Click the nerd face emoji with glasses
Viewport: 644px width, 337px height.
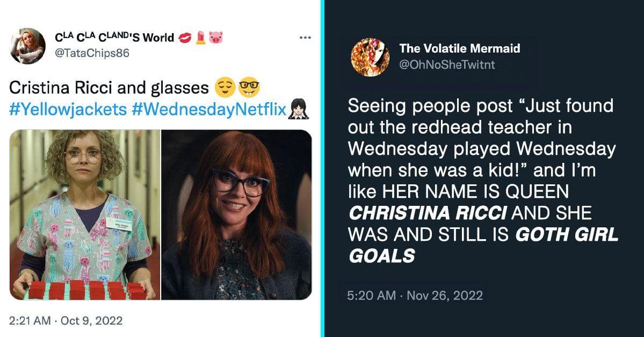point(248,87)
